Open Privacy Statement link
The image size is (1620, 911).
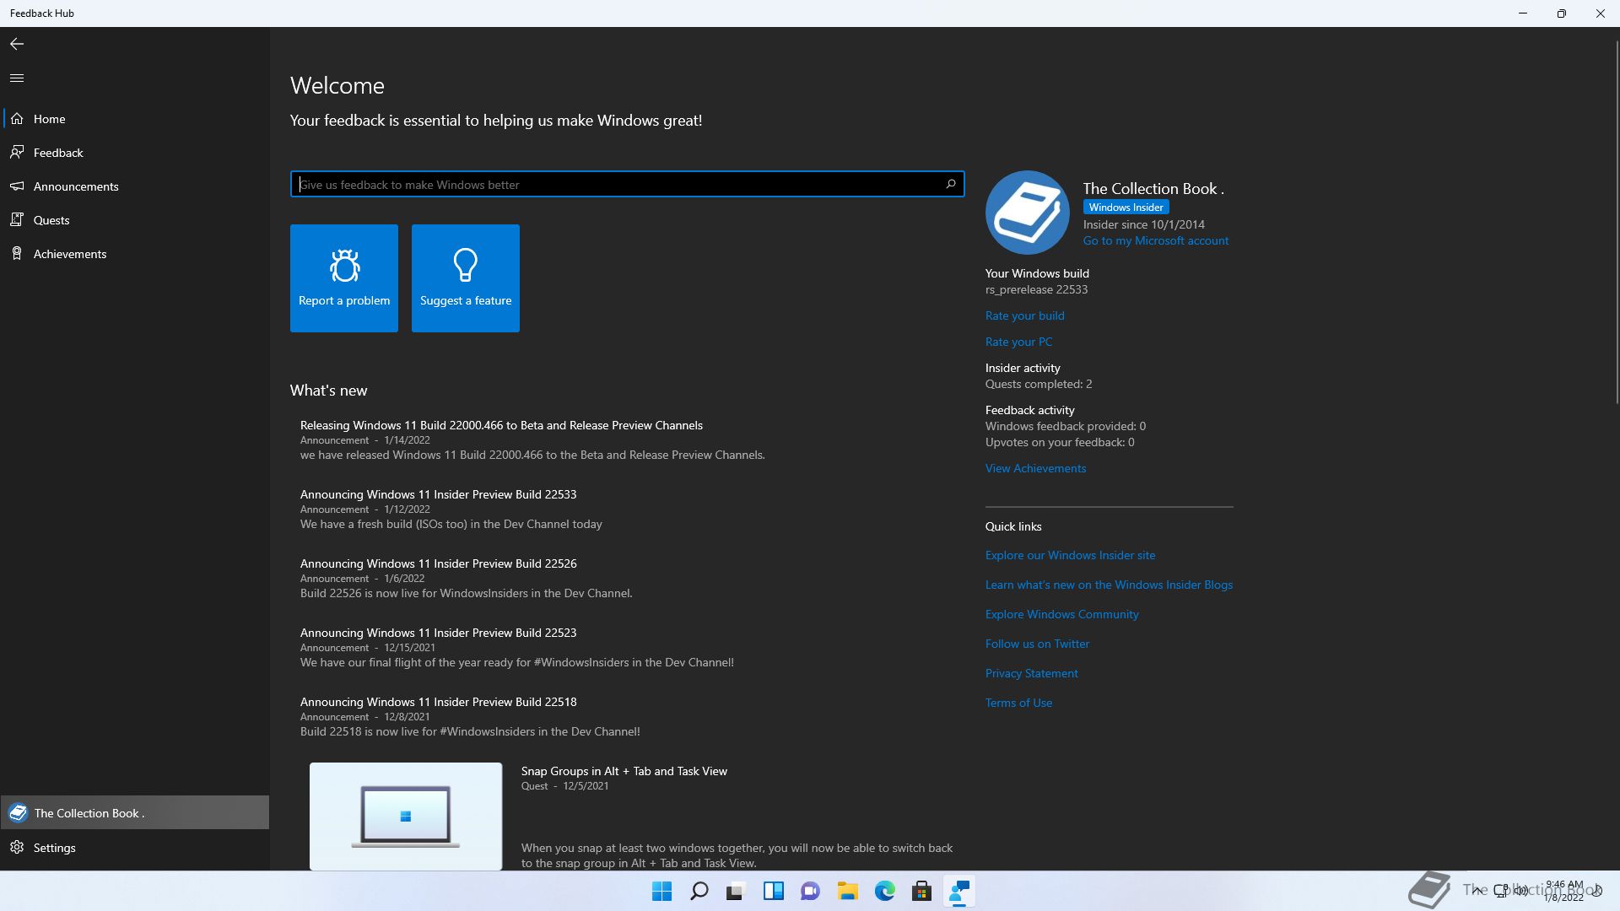[x=1031, y=673]
